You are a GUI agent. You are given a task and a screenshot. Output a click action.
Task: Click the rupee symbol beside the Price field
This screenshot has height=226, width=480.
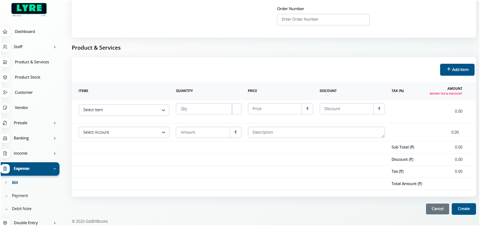[x=307, y=109]
